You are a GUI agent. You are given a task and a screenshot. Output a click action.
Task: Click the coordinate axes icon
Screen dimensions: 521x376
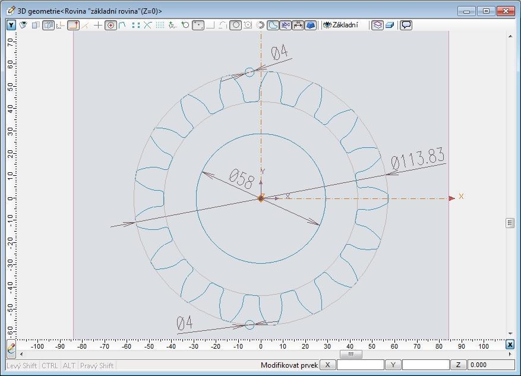pos(61,25)
